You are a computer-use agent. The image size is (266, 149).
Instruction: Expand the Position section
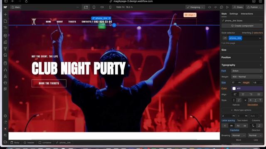point(242,58)
